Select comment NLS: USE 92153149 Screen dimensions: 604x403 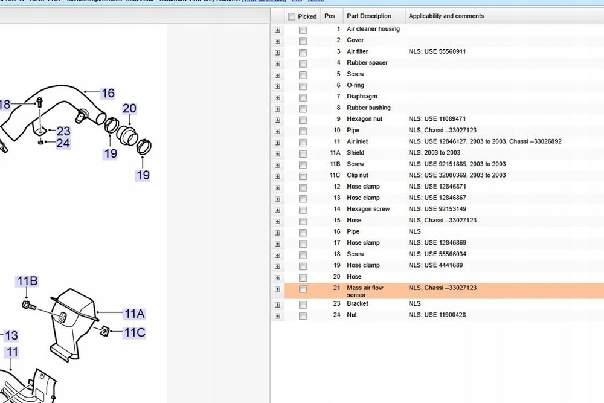pyautogui.click(x=437, y=209)
